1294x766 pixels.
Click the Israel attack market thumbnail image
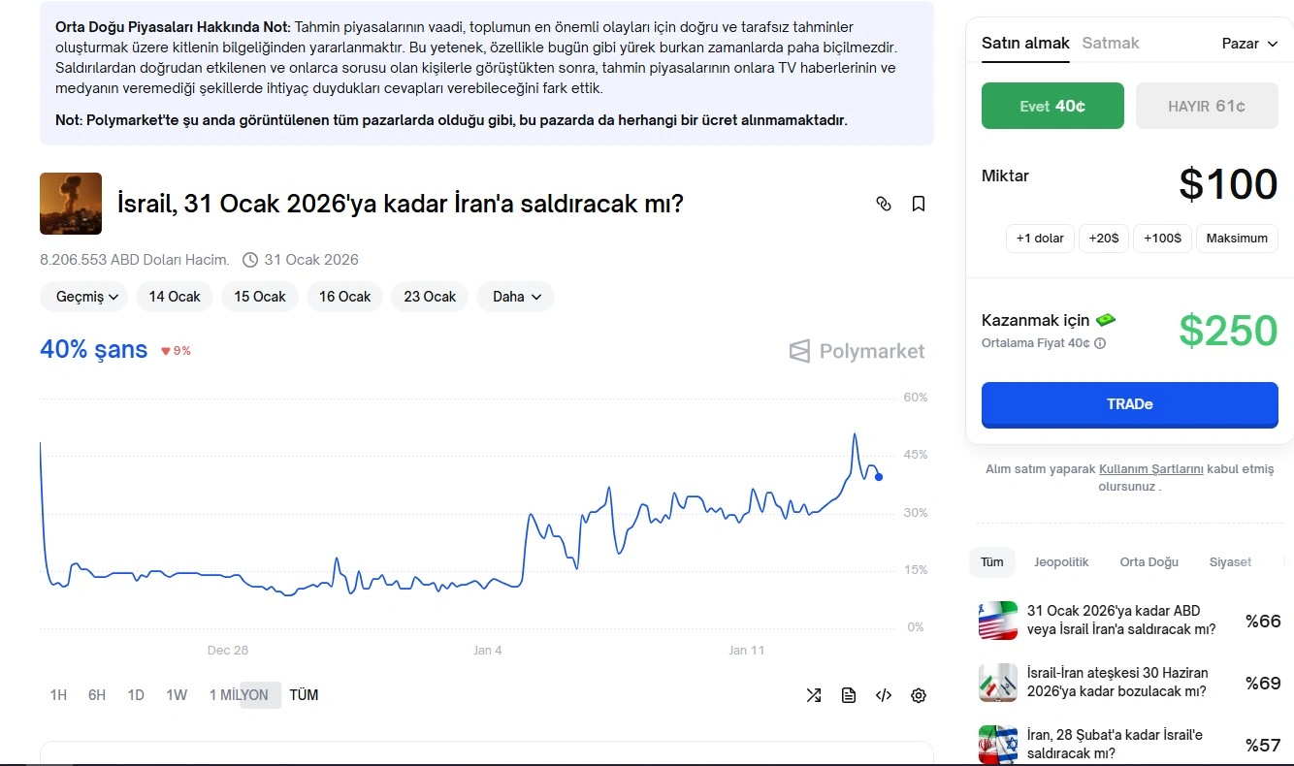(x=71, y=204)
